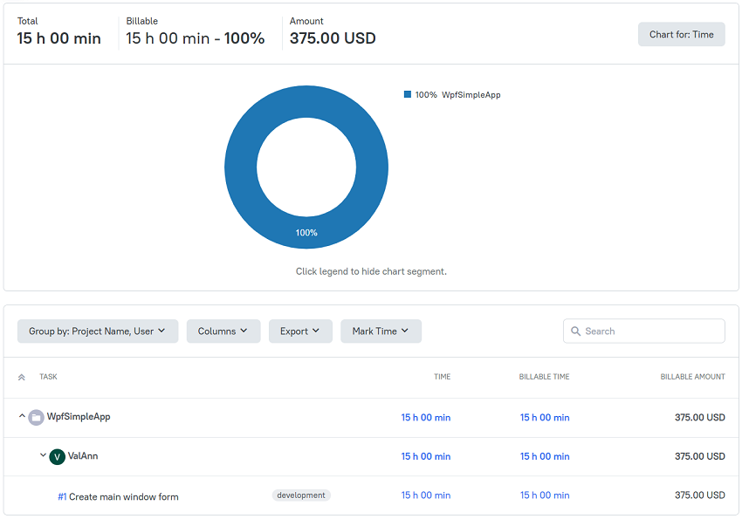Screen dimensions: 742x519
Task: Open the Export menu
Action: 300,331
